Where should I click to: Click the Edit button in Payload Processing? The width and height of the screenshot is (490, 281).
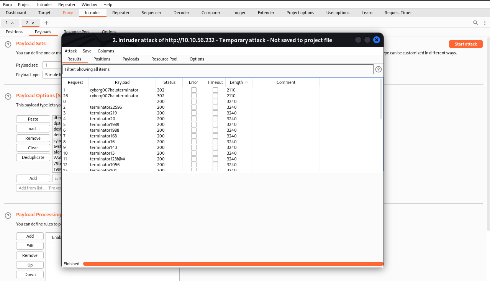point(30,246)
